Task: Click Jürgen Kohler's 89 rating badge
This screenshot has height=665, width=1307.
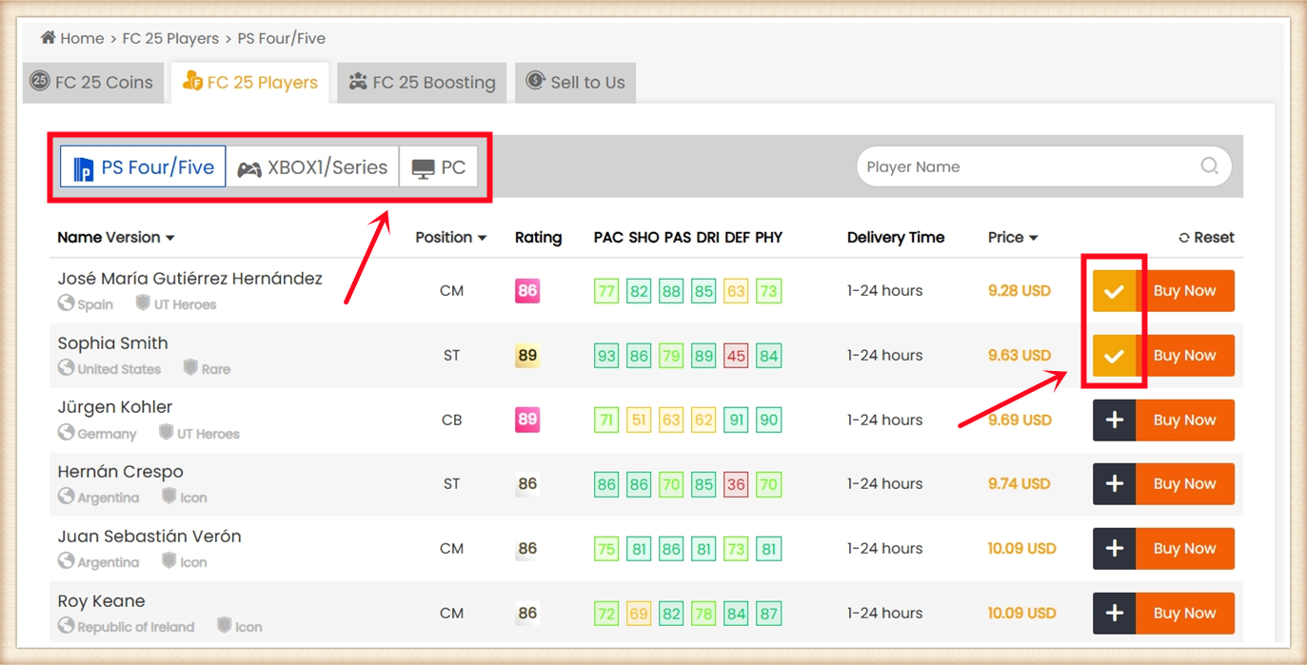Action: pos(527,419)
